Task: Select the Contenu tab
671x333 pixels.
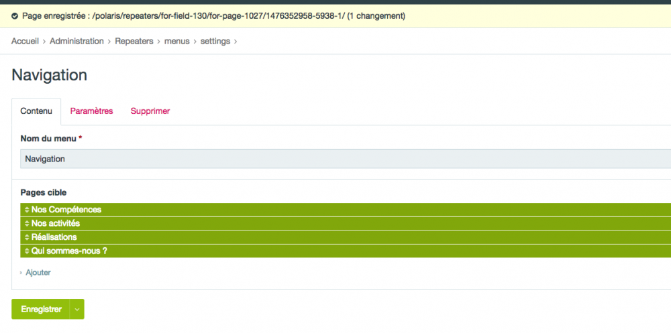Action: [36, 111]
